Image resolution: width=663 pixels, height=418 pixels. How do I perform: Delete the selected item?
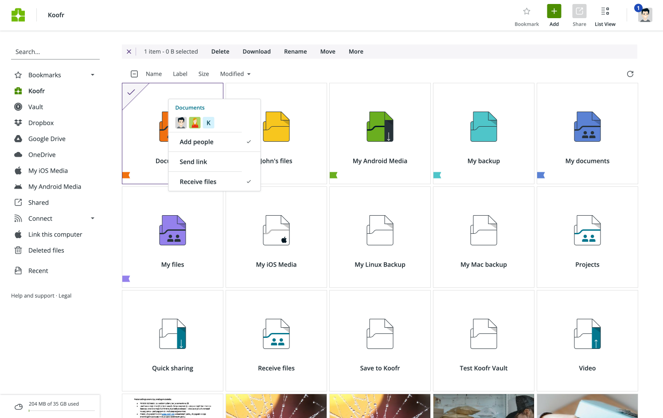(x=220, y=51)
